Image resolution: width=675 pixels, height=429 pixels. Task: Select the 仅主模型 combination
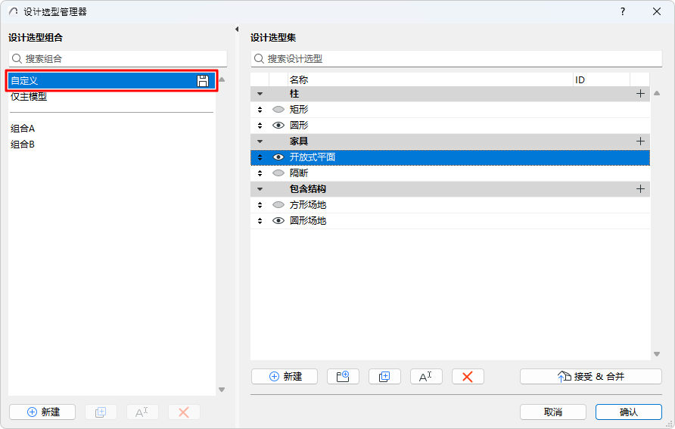point(111,96)
